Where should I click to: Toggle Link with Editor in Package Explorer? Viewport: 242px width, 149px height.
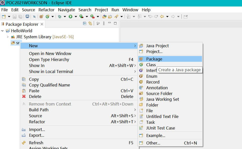(90, 23)
